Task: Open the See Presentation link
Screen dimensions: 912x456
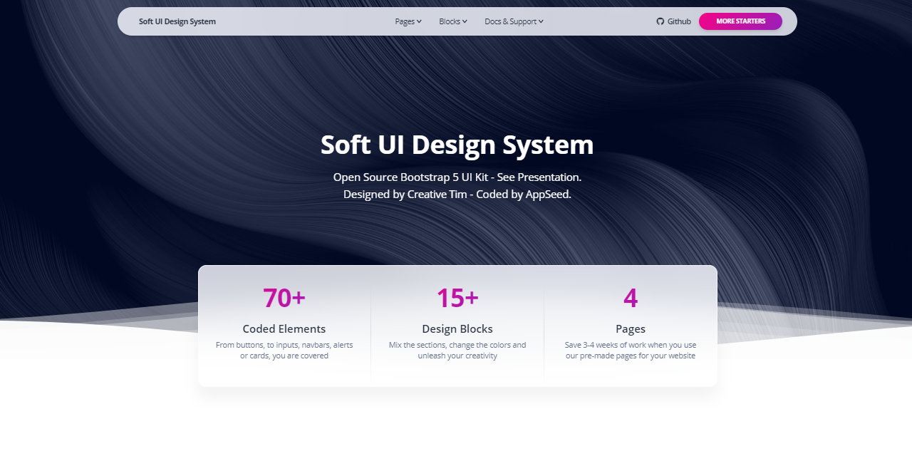Action: point(539,177)
